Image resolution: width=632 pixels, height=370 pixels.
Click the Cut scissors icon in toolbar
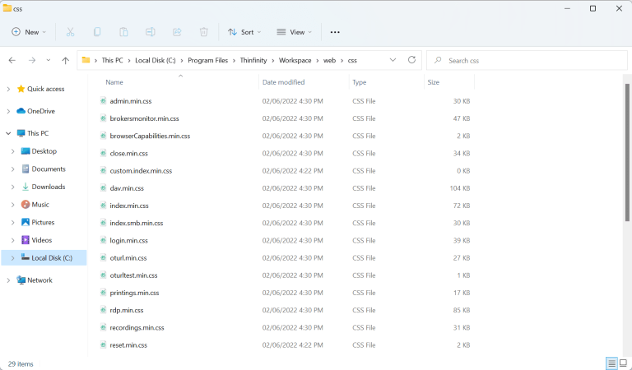click(x=70, y=32)
